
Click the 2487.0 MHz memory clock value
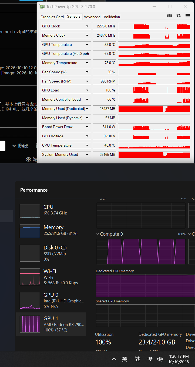(105, 35)
